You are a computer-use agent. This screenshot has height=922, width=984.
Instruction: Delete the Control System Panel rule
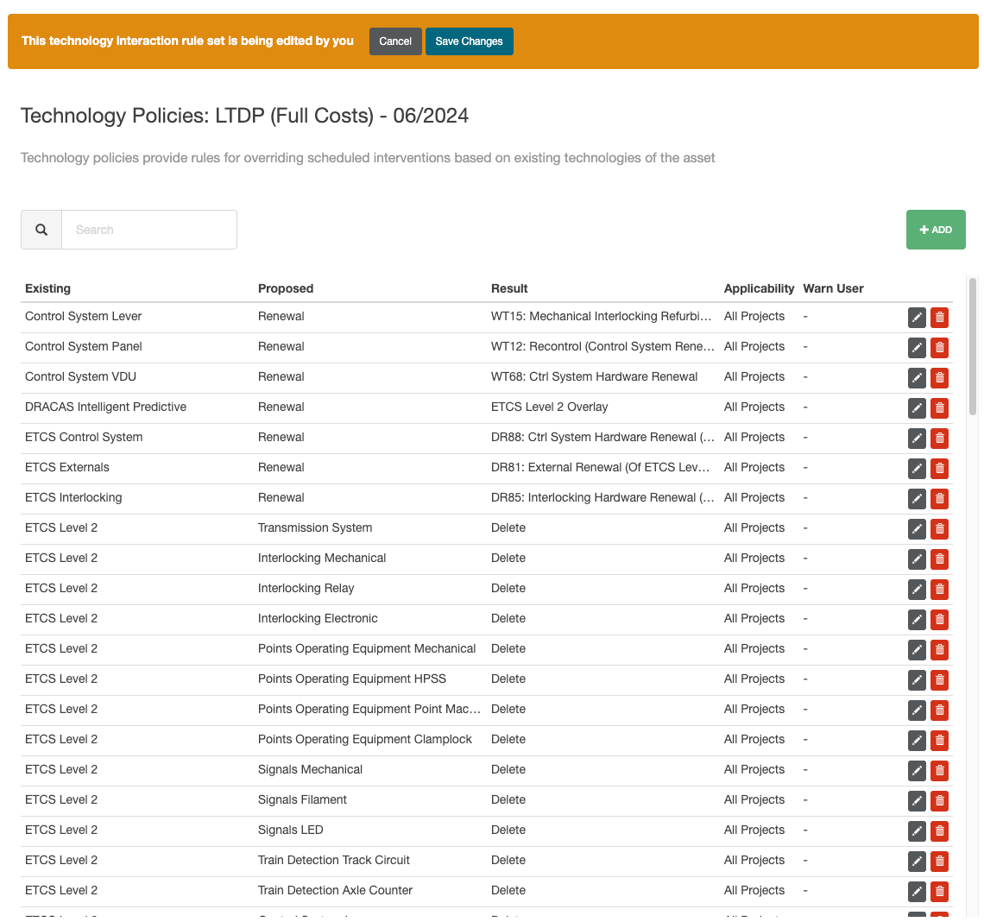(x=940, y=347)
